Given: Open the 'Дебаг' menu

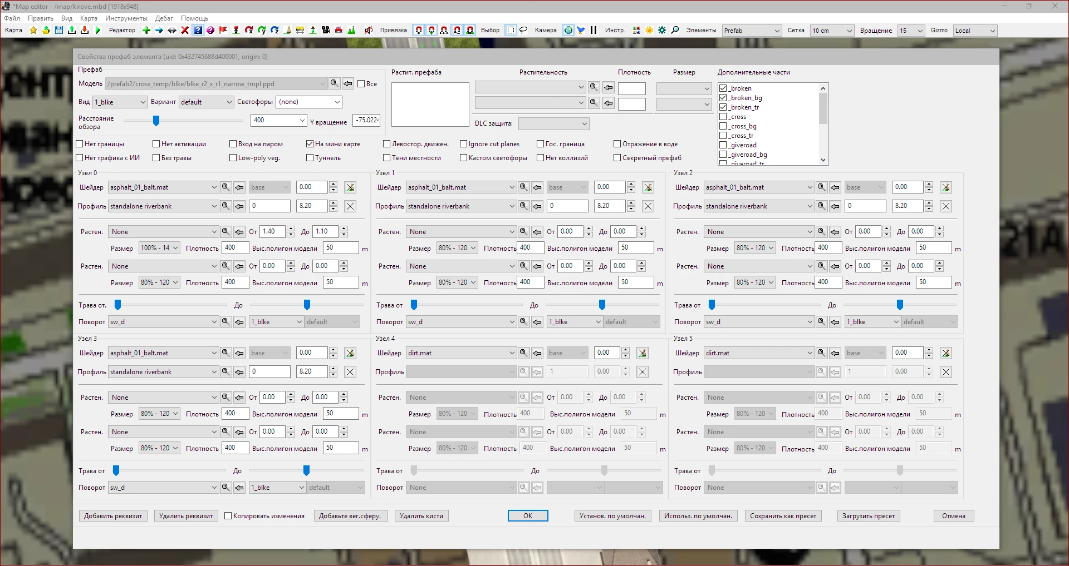Looking at the screenshot, I should [x=164, y=18].
